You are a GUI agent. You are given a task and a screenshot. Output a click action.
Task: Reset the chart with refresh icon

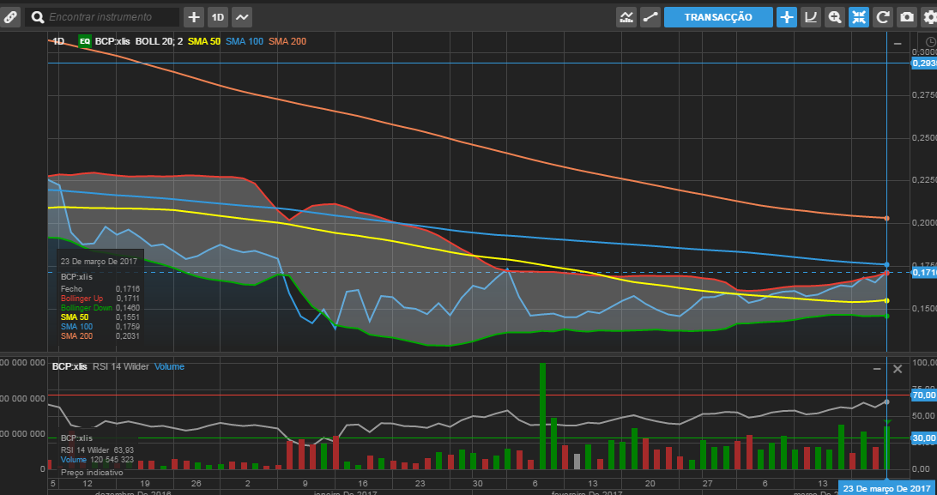[x=883, y=17]
